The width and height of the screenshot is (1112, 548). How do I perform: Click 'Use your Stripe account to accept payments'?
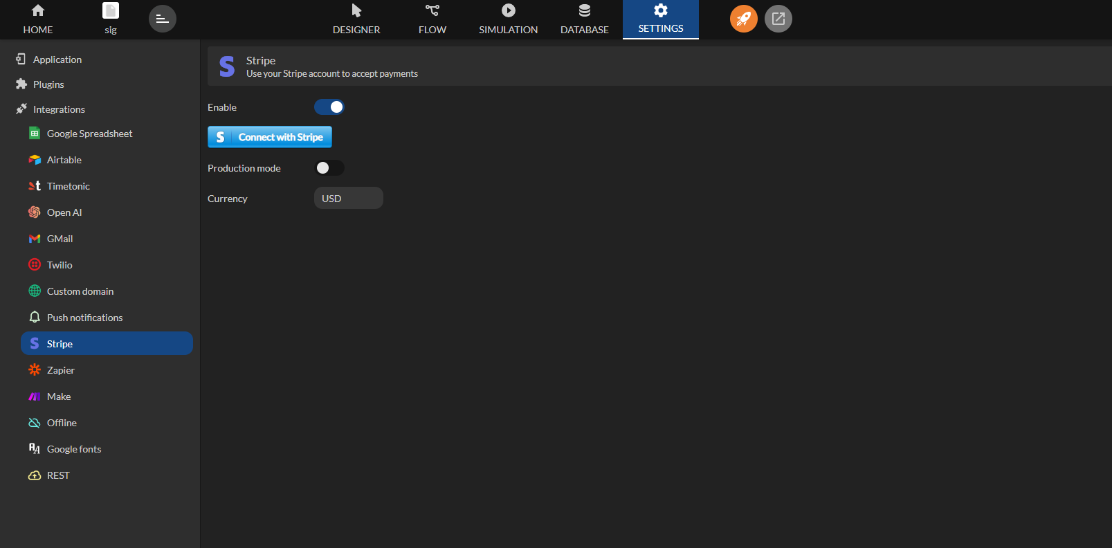(x=332, y=74)
